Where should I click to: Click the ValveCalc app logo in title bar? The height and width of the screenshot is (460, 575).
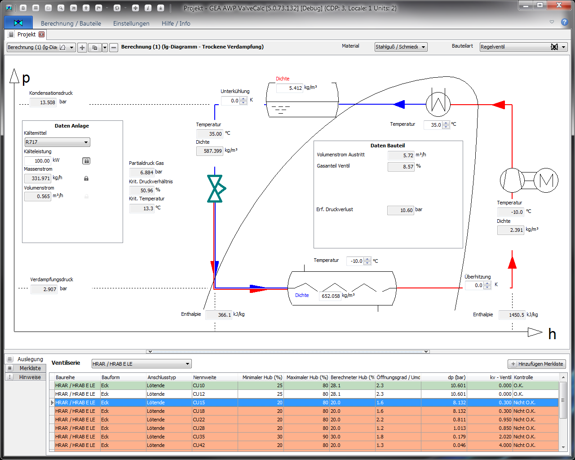coord(9,8)
